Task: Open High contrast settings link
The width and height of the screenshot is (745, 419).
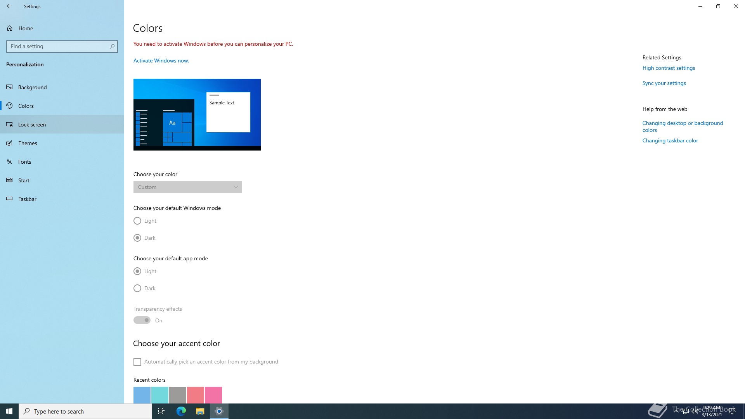Action: tap(669, 68)
